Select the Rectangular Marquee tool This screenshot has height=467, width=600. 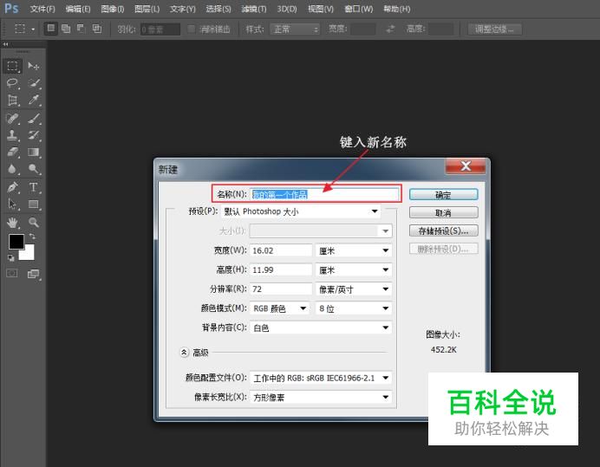tap(12, 66)
